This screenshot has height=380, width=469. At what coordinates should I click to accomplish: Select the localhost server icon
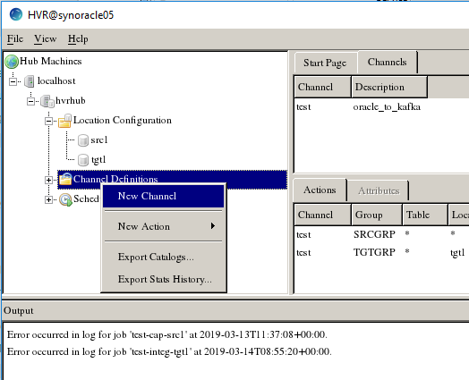point(30,81)
